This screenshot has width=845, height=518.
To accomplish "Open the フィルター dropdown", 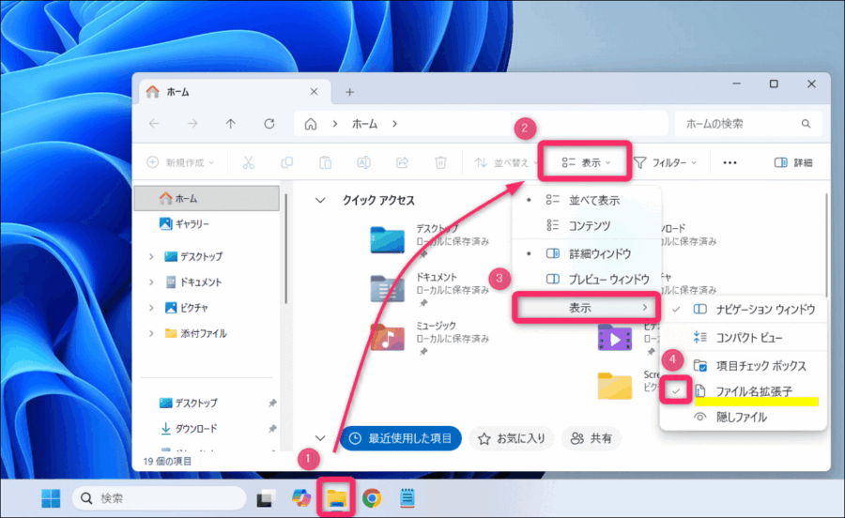I will [666, 162].
